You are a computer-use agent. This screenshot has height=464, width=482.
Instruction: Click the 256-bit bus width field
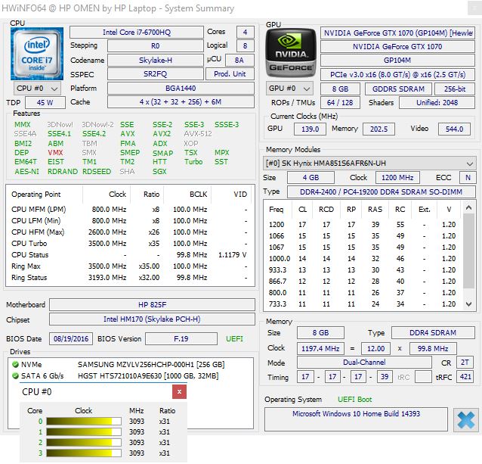(455, 89)
